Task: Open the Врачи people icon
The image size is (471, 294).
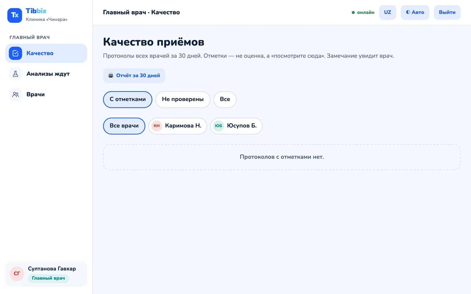Action: (15, 94)
